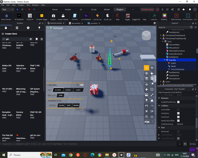Expand the Core item in Explorer
The image size is (198, 158).
point(161,82)
